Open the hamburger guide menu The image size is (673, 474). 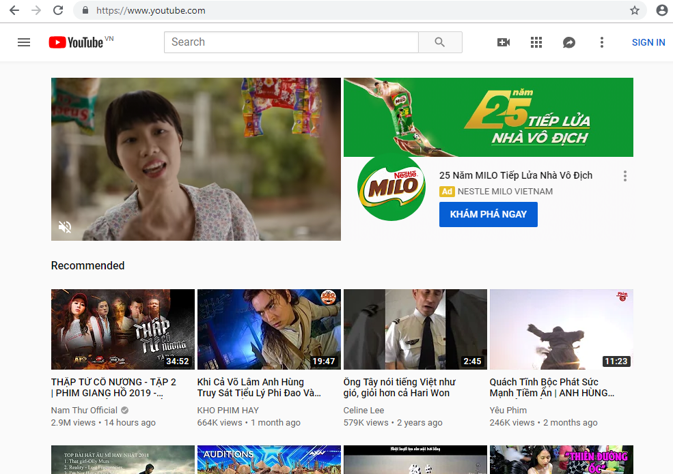24,42
